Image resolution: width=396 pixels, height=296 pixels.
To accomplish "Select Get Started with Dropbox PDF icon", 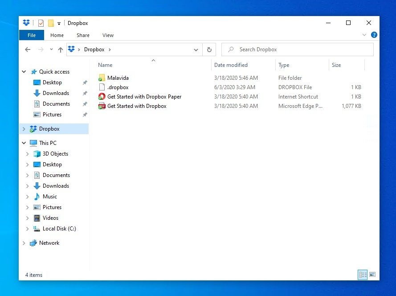I will pos(102,106).
